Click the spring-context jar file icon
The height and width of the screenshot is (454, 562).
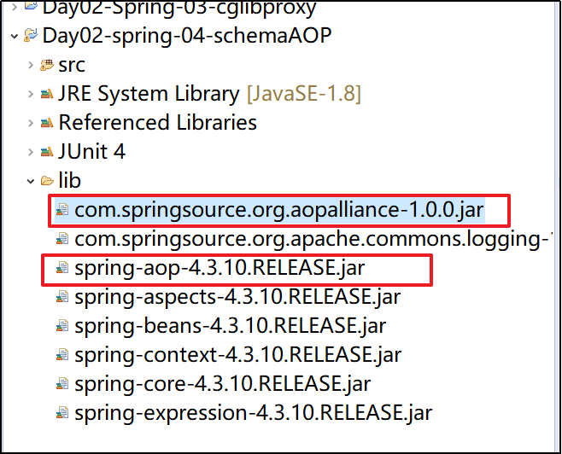[62, 355]
